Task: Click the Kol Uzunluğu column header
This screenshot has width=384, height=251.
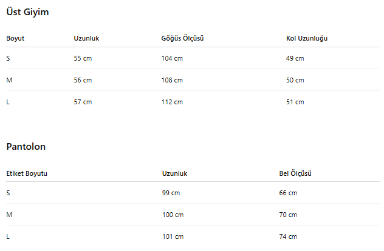Action: coord(307,38)
